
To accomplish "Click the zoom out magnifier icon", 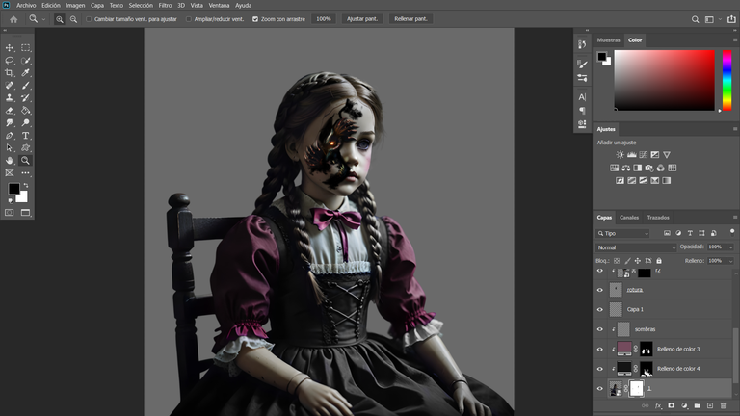I will tap(73, 19).
